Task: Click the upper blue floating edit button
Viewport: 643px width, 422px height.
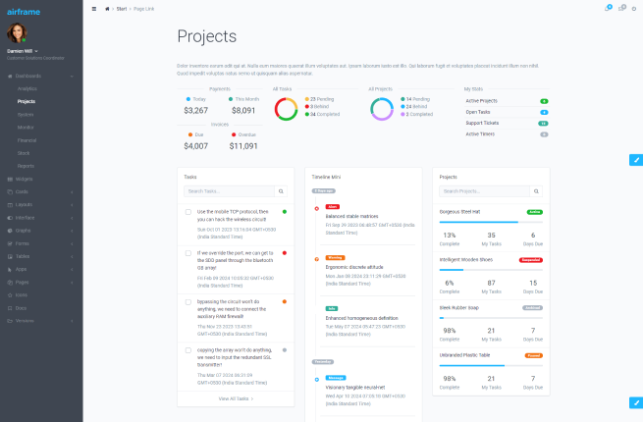Action: point(635,159)
